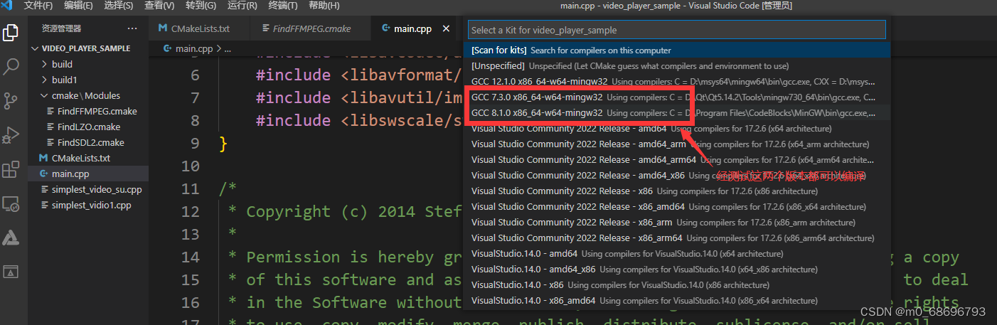Open the 查看(V) menu
The width and height of the screenshot is (997, 325).
click(x=159, y=6)
